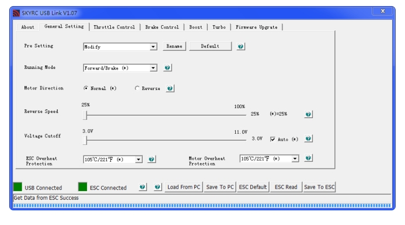The width and height of the screenshot is (405, 225).
Task: Click first help icon beside ESC Connected
Action: pos(142,187)
